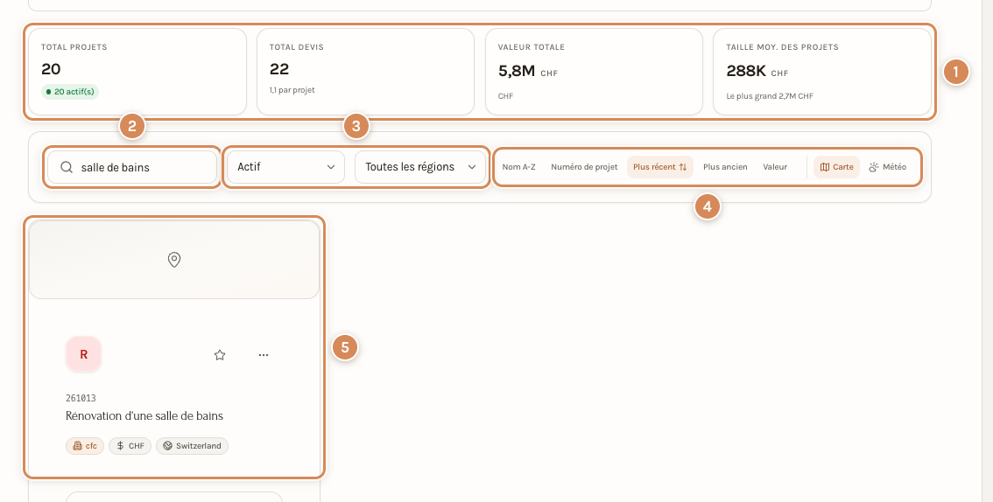Focus the salle de bains search field
Viewport: 993px width, 502px height.
coord(132,167)
